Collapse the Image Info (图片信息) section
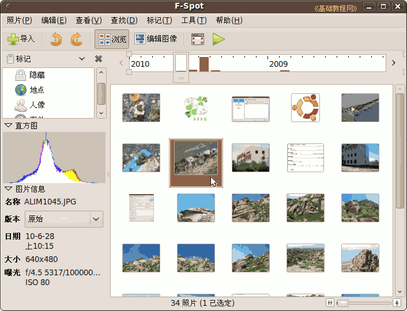The height and width of the screenshot is (311, 407). click(x=8, y=189)
